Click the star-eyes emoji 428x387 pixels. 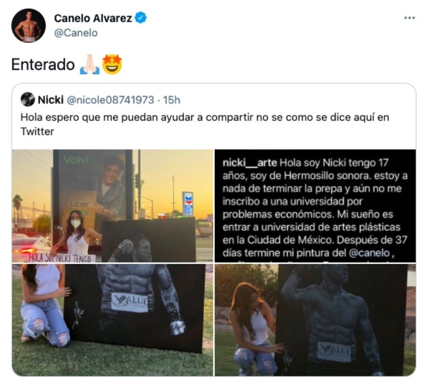pyautogui.click(x=112, y=65)
